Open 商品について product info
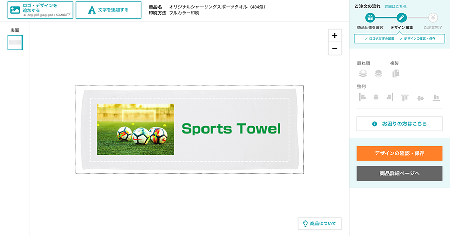This screenshot has height=236, width=450. (320, 223)
